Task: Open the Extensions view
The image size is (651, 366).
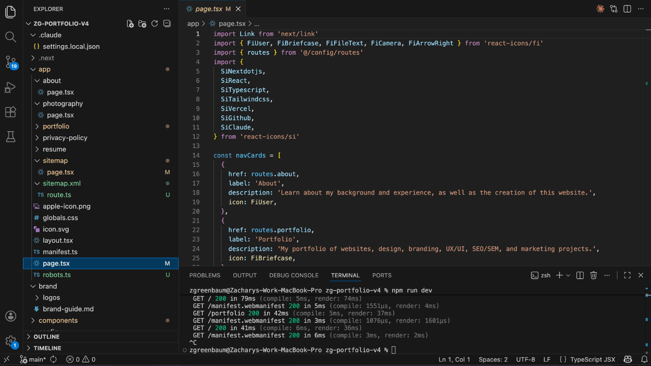Action: click(x=11, y=112)
